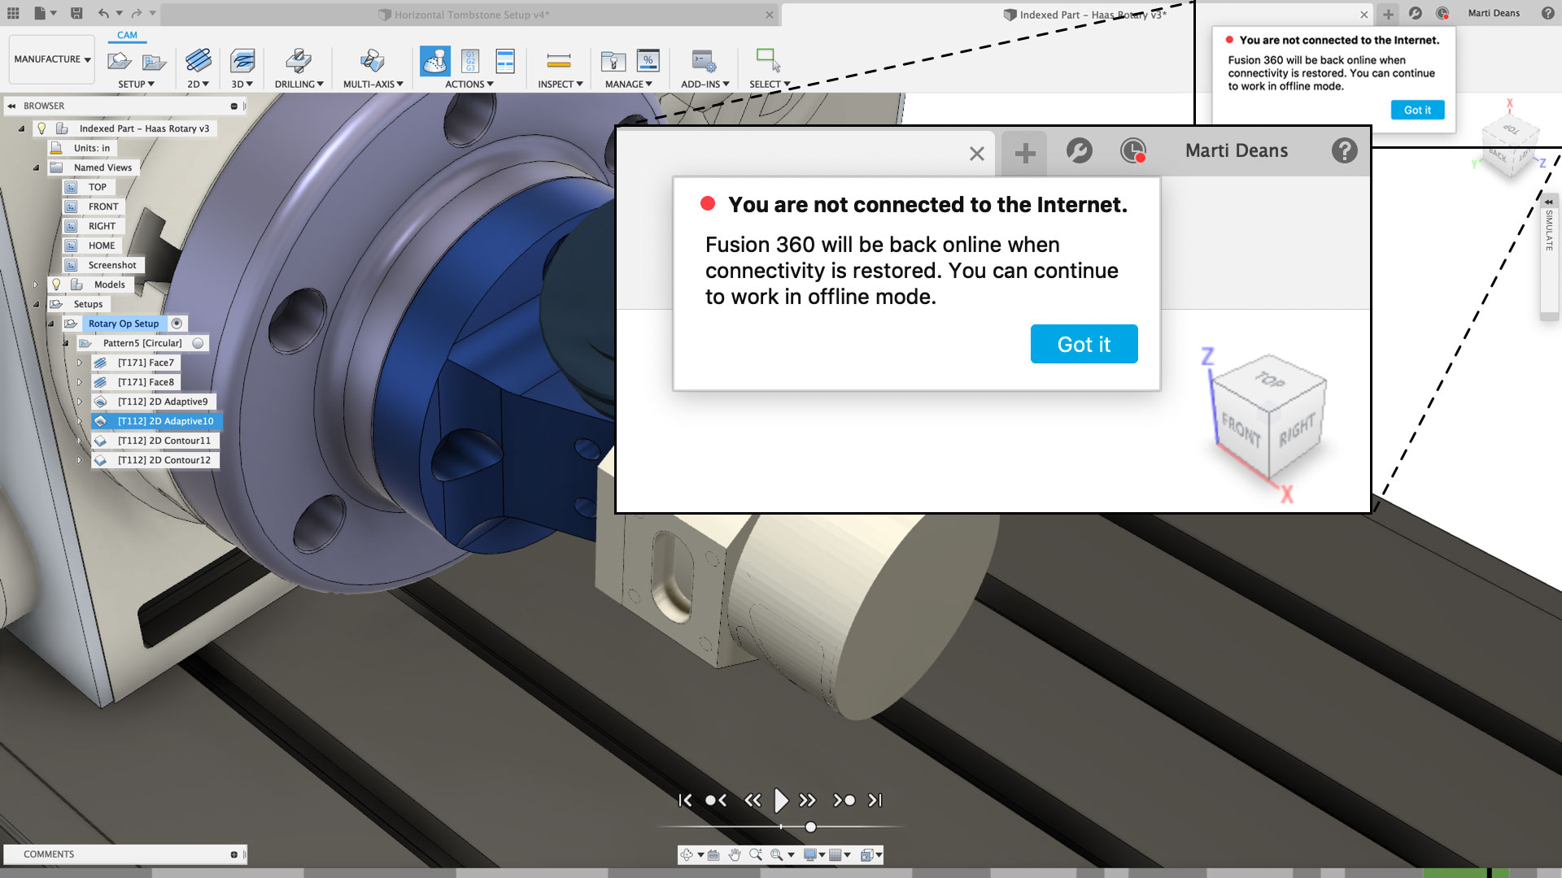The width and height of the screenshot is (1562, 878).
Task: Click Got it on the offline mode dialog
Action: [x=1084, y=344]
